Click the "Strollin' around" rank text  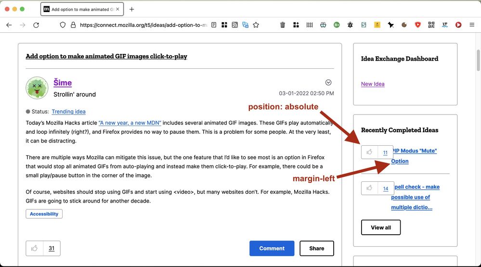pyautogui.click(x=75, y=94)
